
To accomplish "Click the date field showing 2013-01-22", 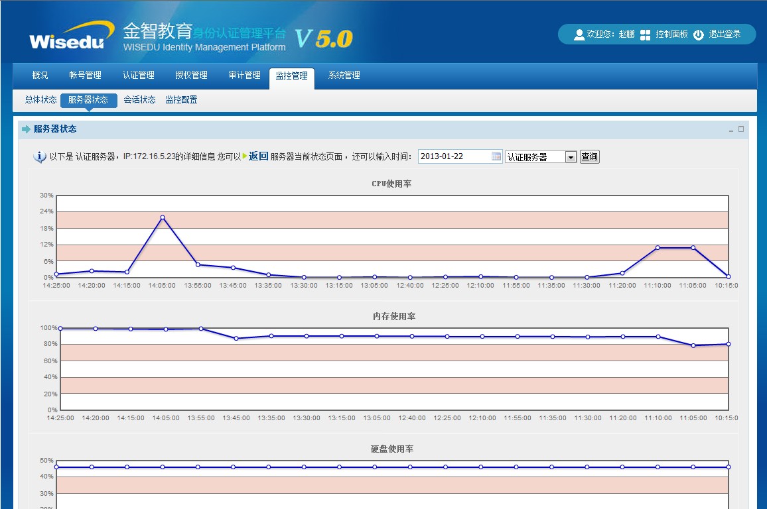I will coord(454,156).
